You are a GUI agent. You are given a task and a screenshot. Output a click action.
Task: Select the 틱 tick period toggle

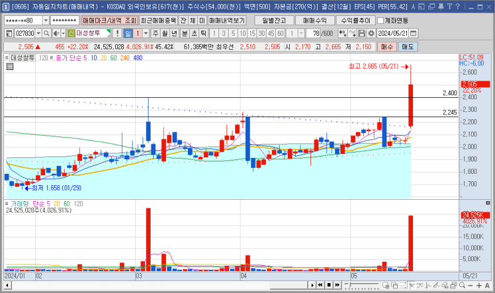click(204, 33)
